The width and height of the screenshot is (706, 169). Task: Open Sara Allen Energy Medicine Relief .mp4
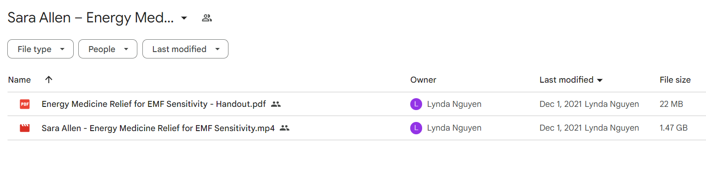click(158, 128)
